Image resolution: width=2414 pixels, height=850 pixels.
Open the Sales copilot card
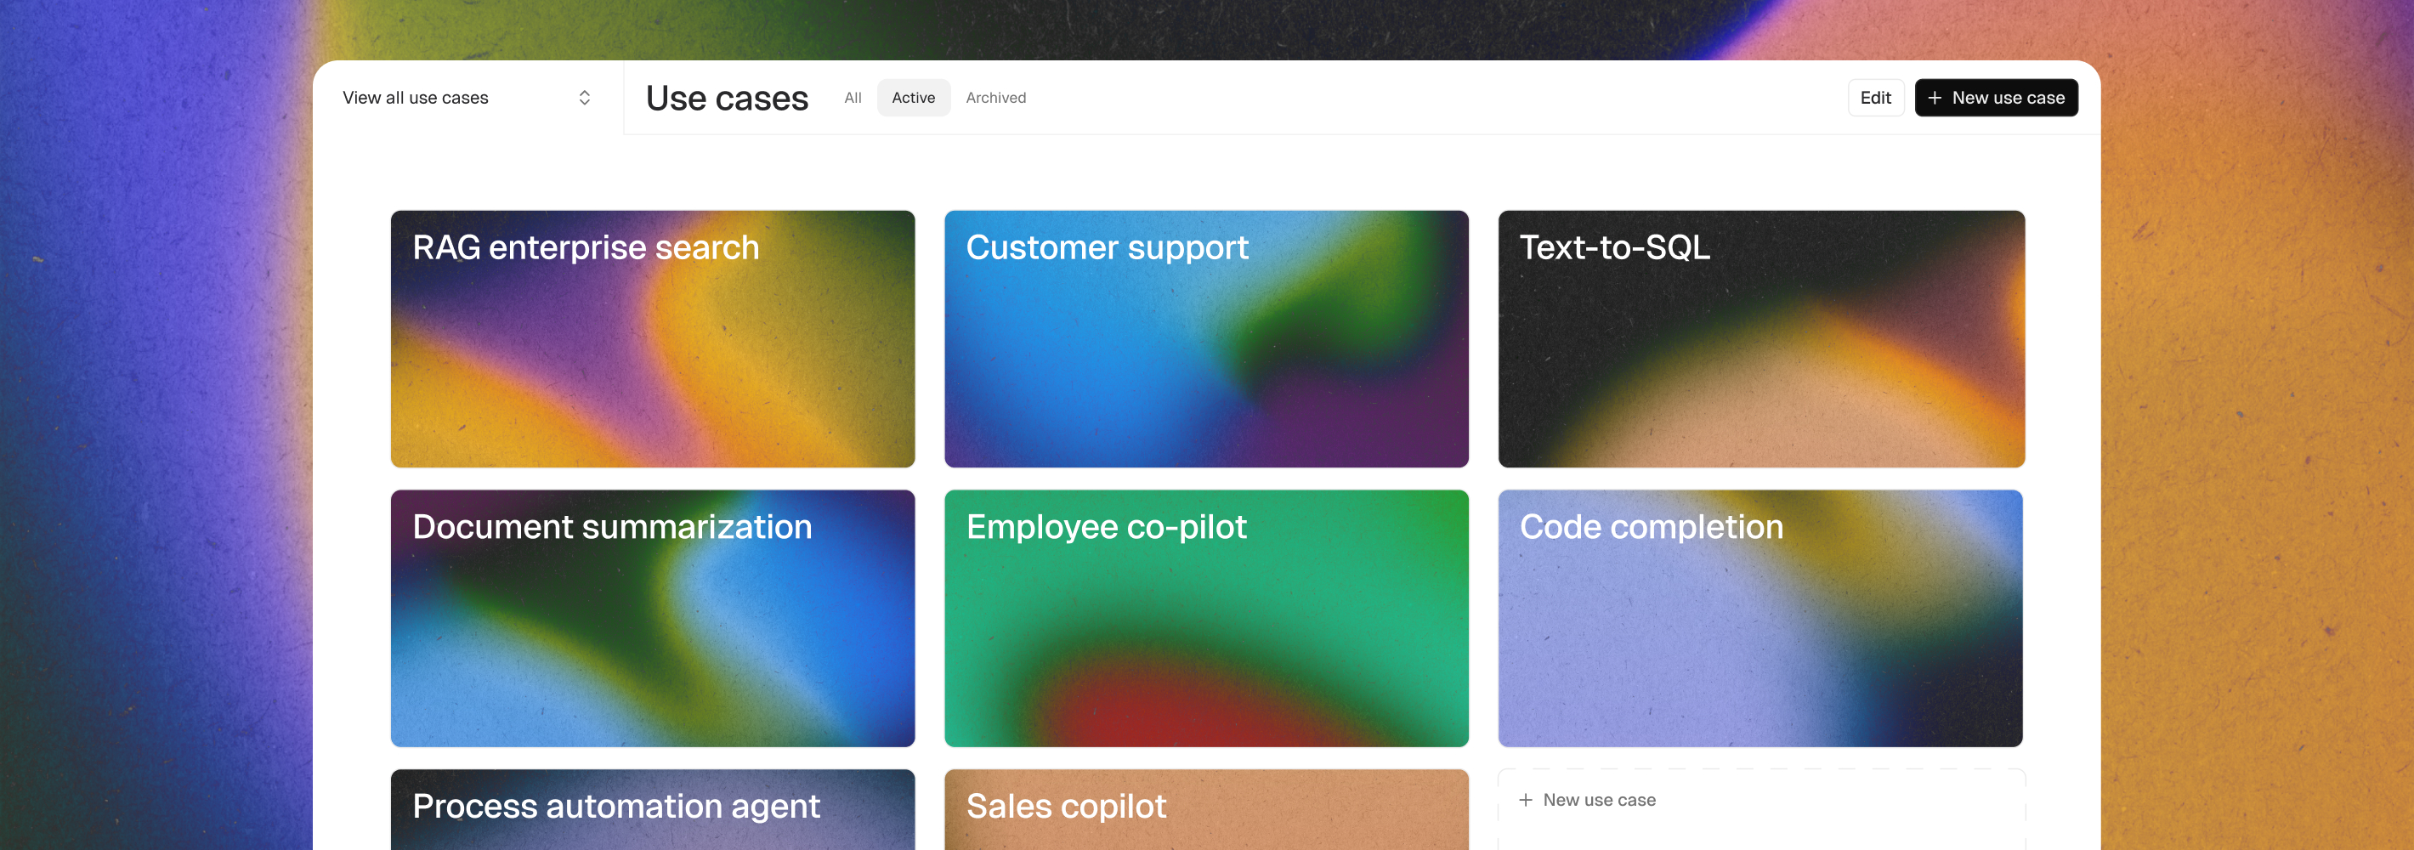point(1206,810)
